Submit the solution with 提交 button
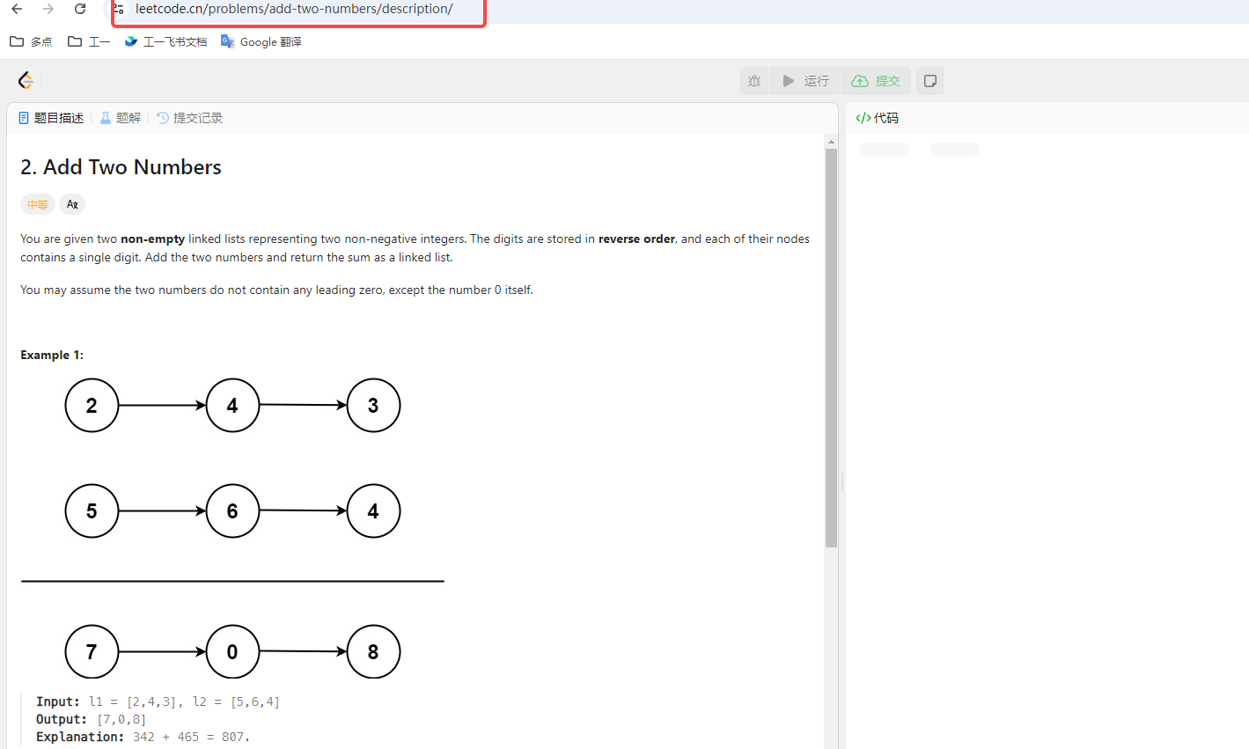 (x=876, y=81)
